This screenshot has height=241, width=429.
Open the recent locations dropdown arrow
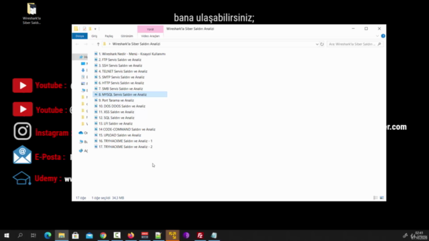pos(93,44)
